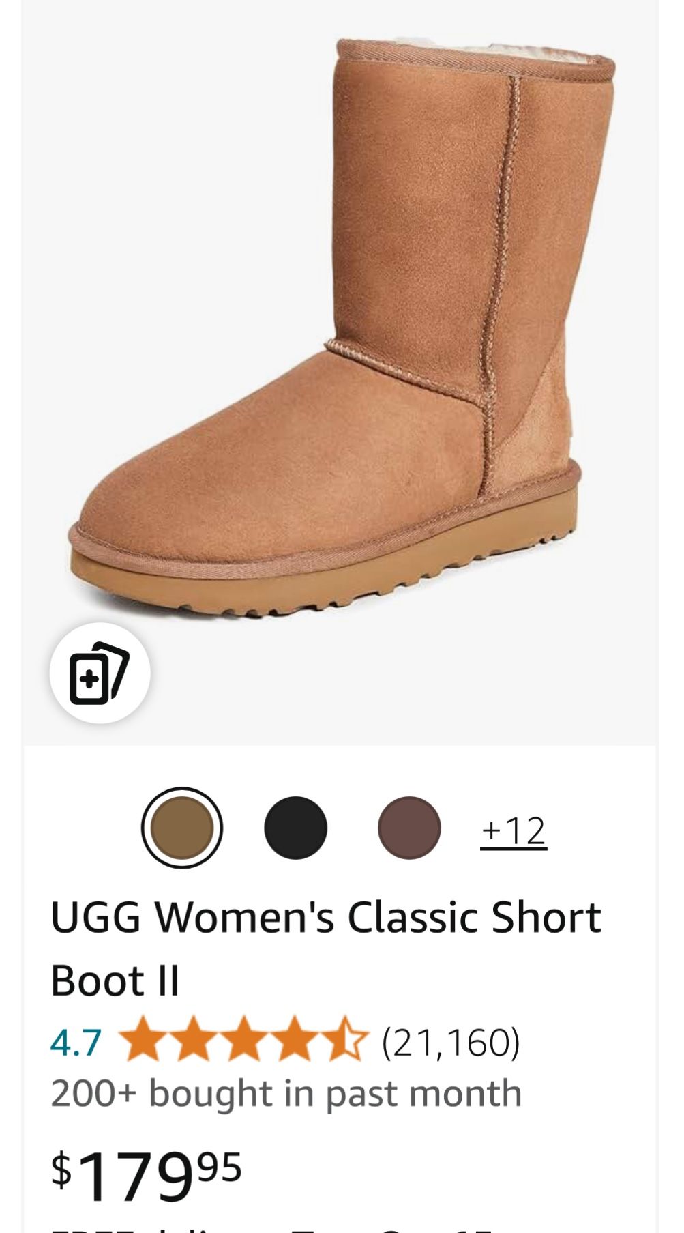Tap the cut-off delivery text at bottom
684x1233 pixels.
pyautogui.click(x=273, y=1228)
